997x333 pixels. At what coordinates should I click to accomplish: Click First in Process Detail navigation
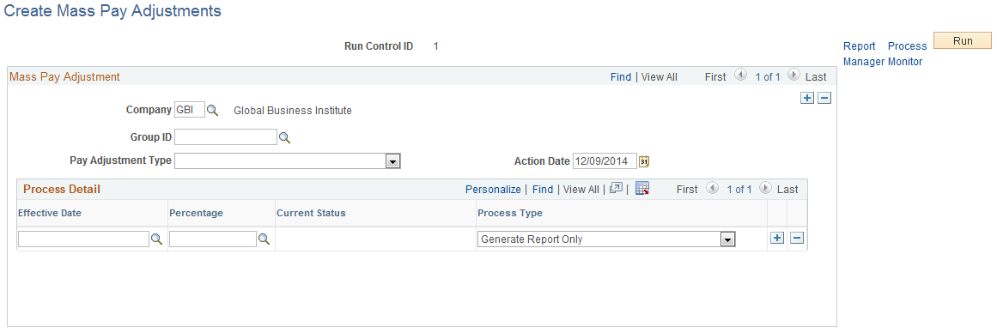click(687, 190)
